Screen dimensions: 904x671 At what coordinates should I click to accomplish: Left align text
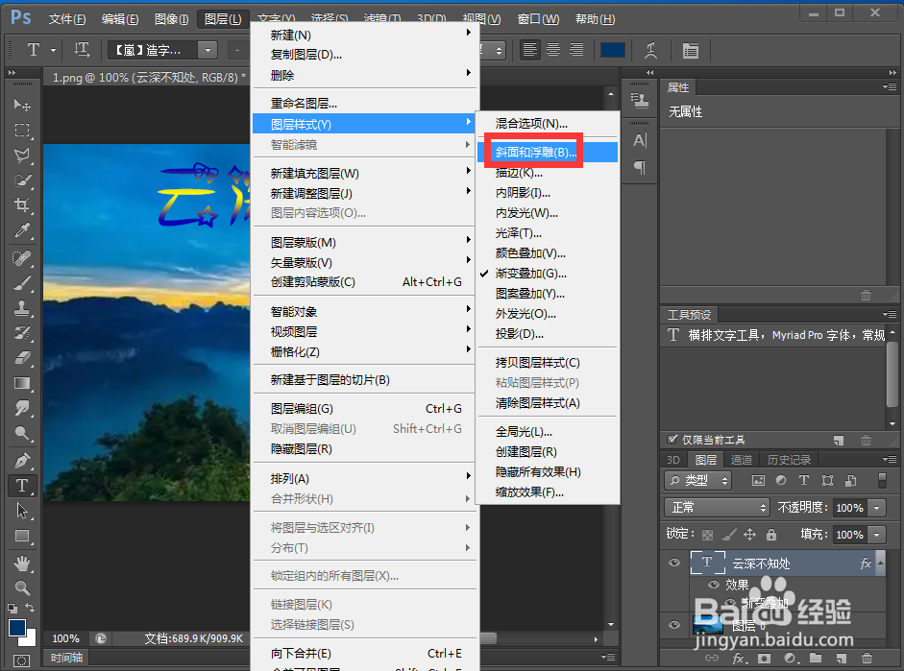tap(529, 50)
